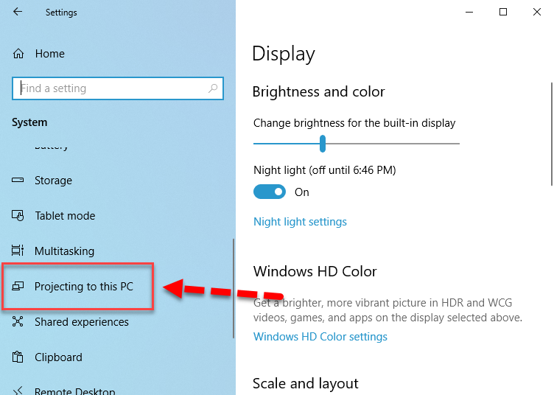Click the back arrow icon
The image size is (554, 395).
click(18, 12)
